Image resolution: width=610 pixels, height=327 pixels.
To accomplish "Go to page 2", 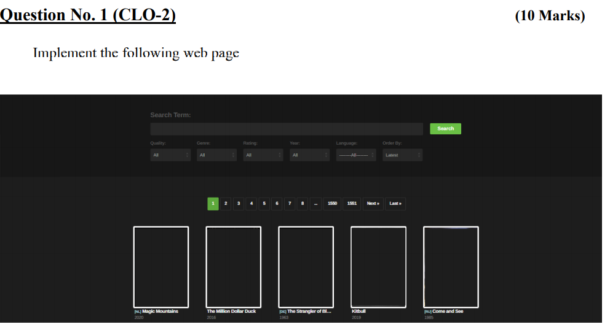I will tap(226, 204).
